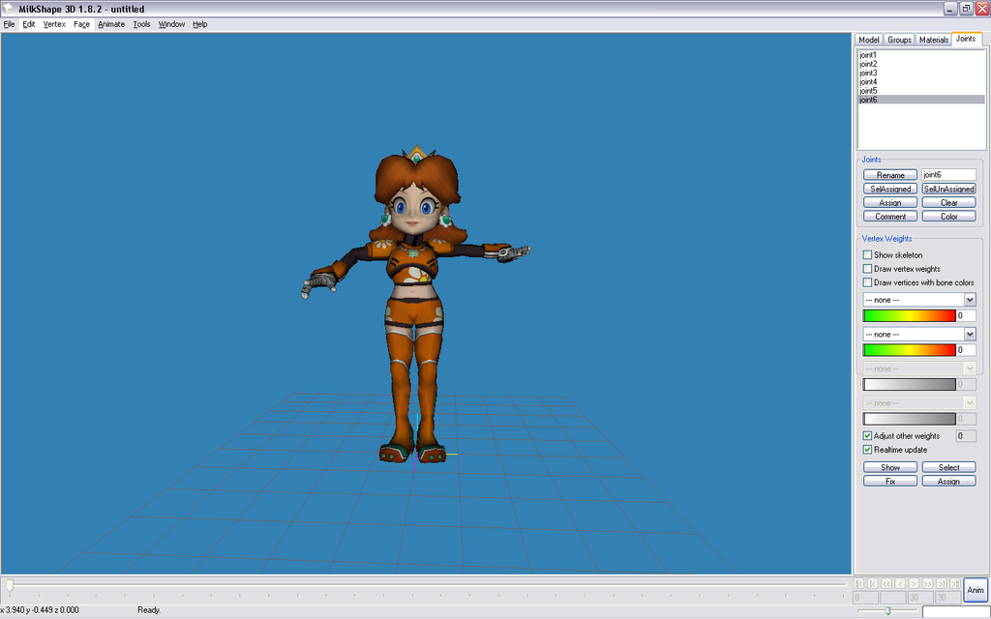
Task: Step forward one frame with the single right arrow
Action: (914, 584)
